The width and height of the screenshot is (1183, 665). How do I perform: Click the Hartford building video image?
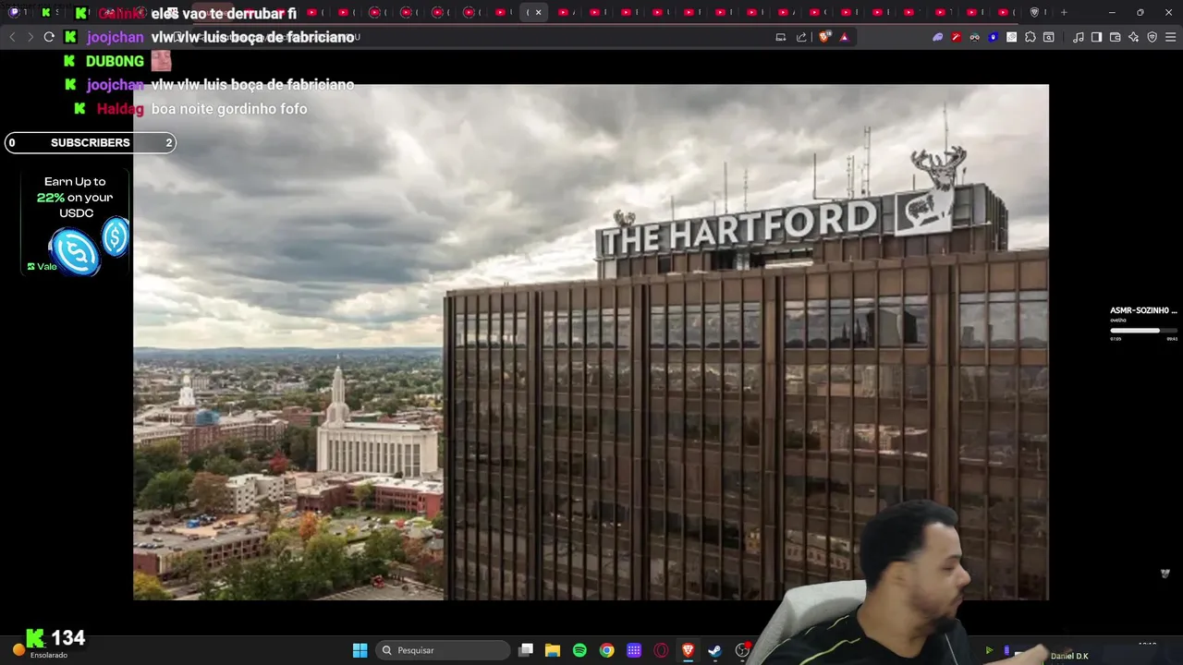click(591, 342)
